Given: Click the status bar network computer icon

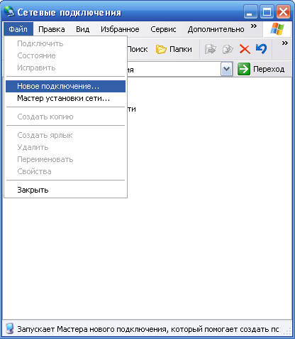Looking at the screenshot, I should click(10, 329).
